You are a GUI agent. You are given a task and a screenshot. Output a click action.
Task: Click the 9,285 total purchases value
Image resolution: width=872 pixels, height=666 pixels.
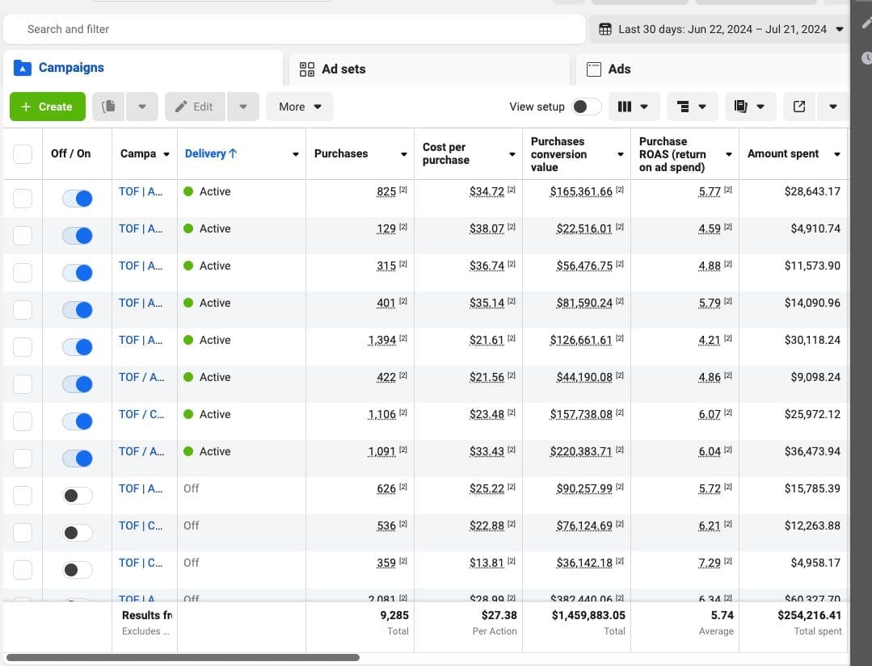[x=394, y=615]
